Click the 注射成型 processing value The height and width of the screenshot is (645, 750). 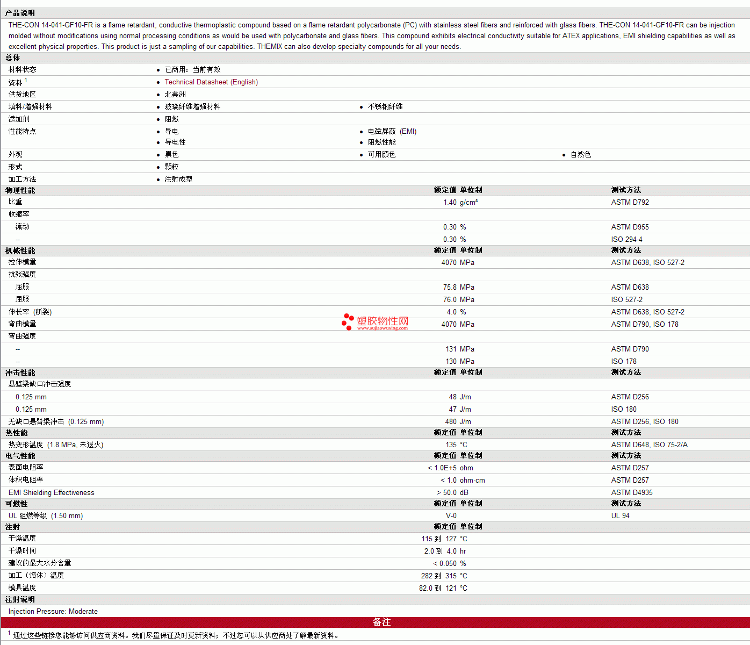(178, 180)
